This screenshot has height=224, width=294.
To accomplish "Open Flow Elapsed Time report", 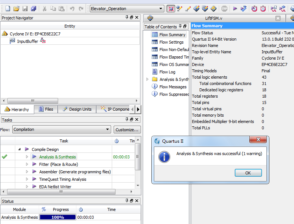I will [170, 57].
